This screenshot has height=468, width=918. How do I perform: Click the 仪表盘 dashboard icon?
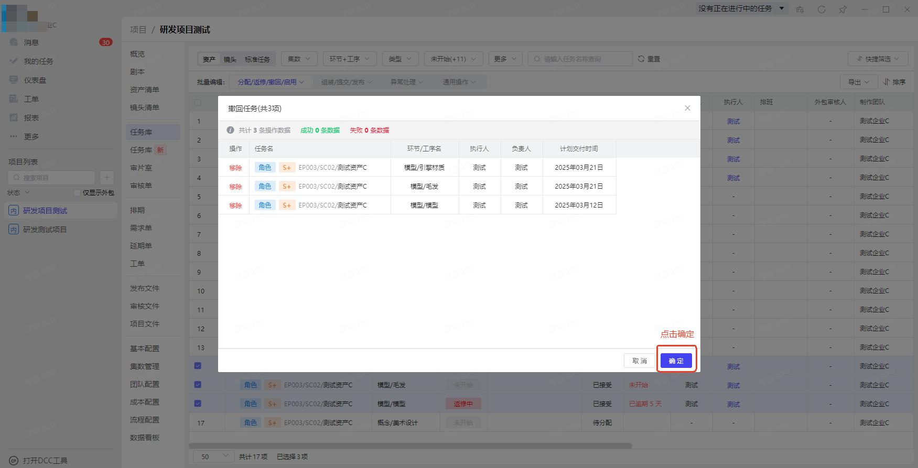pos(14,80)
